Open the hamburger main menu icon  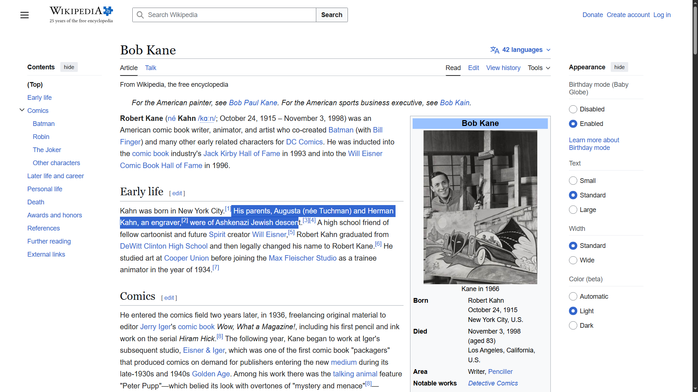[x=24, y=15]
